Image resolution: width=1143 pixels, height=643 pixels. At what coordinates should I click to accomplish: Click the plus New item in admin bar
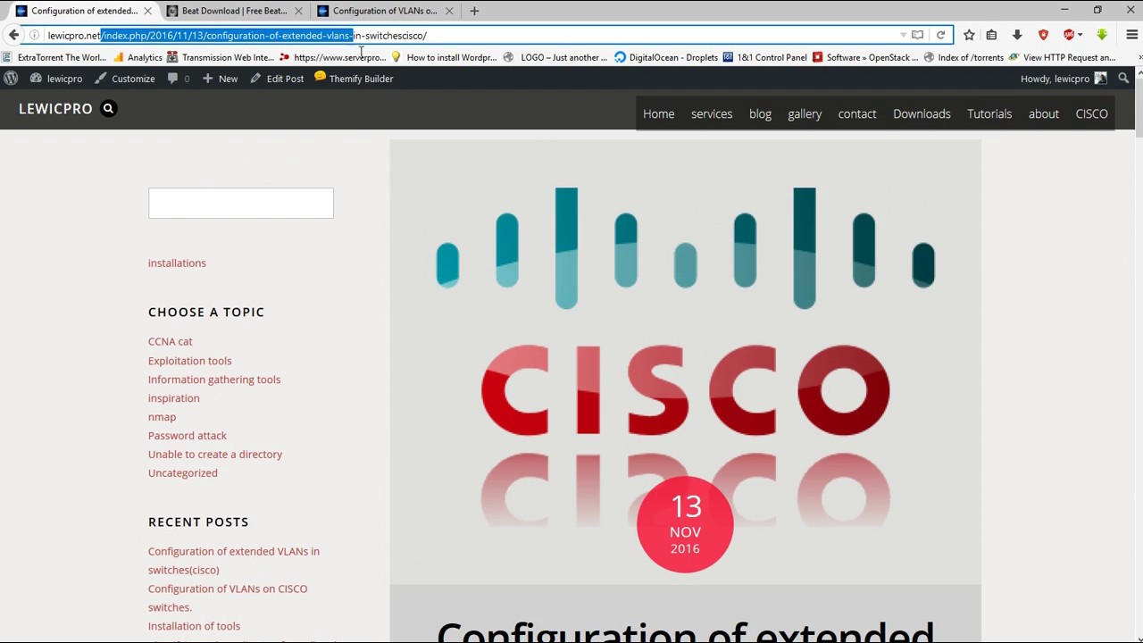220,79
